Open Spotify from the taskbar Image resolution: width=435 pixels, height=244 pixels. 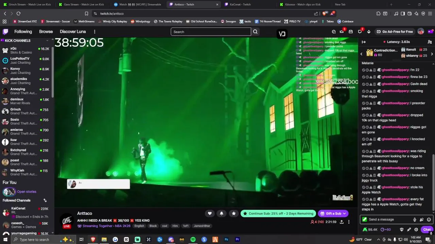[x=193, y=240]
